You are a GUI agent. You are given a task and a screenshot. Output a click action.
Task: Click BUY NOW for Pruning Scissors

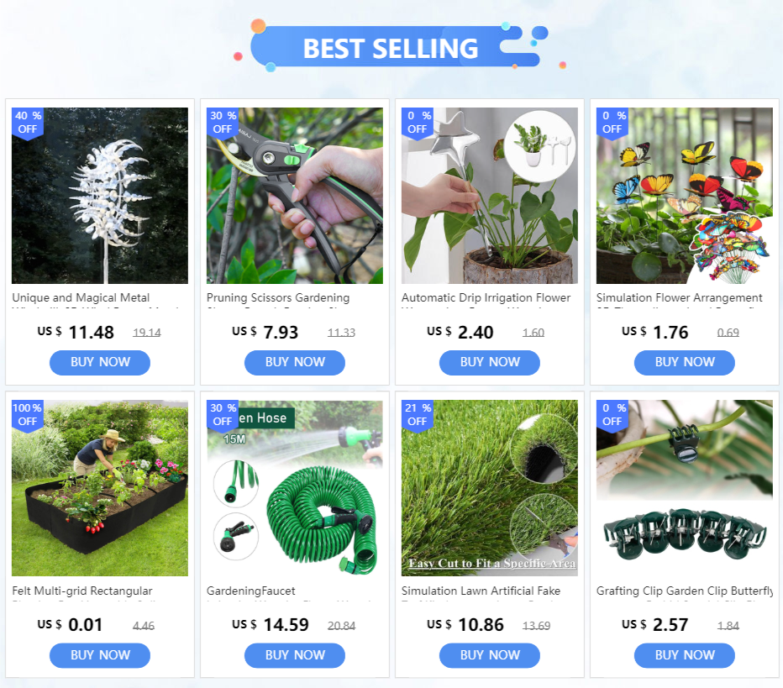tap(295, 362)
